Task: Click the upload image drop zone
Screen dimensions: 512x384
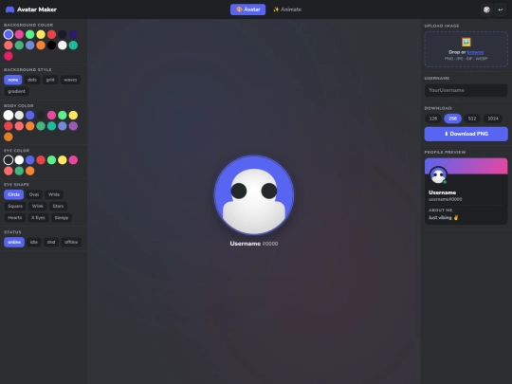Action: tap(466, 49)
